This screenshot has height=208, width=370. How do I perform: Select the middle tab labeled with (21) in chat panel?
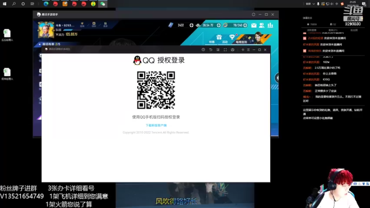pyautogui.click(x=333, y=30)
